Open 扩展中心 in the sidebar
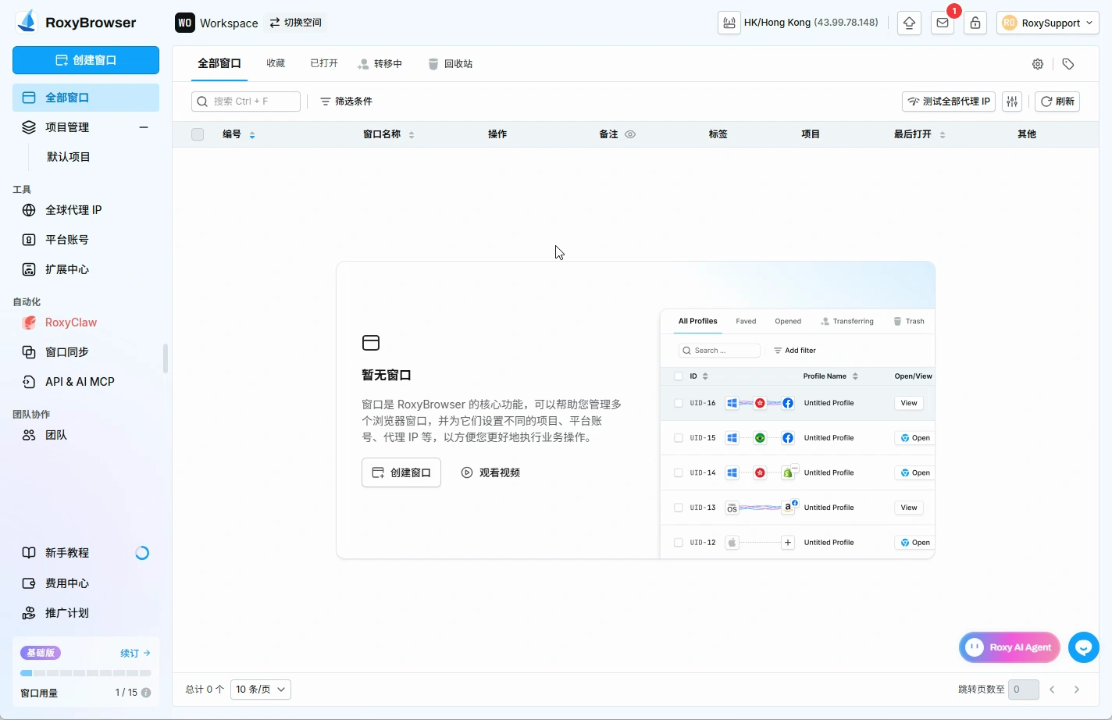Image resolution: width=1112 pixels, height=720 pixels. click(86, 269)
